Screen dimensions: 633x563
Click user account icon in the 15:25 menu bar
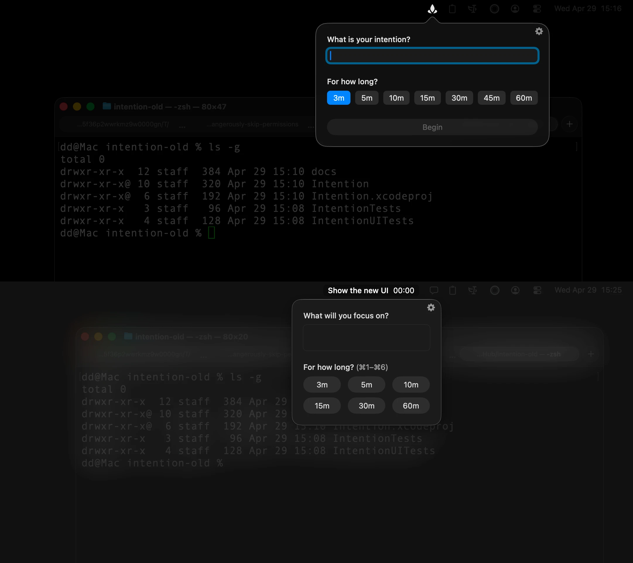click(515, 290)
